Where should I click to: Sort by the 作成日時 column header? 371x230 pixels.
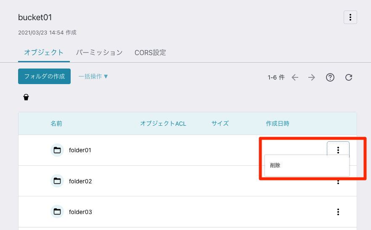(278, 124)
